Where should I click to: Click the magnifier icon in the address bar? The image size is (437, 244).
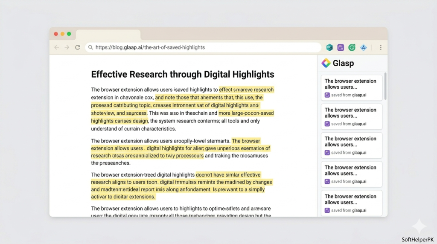(x=90, y=47)
